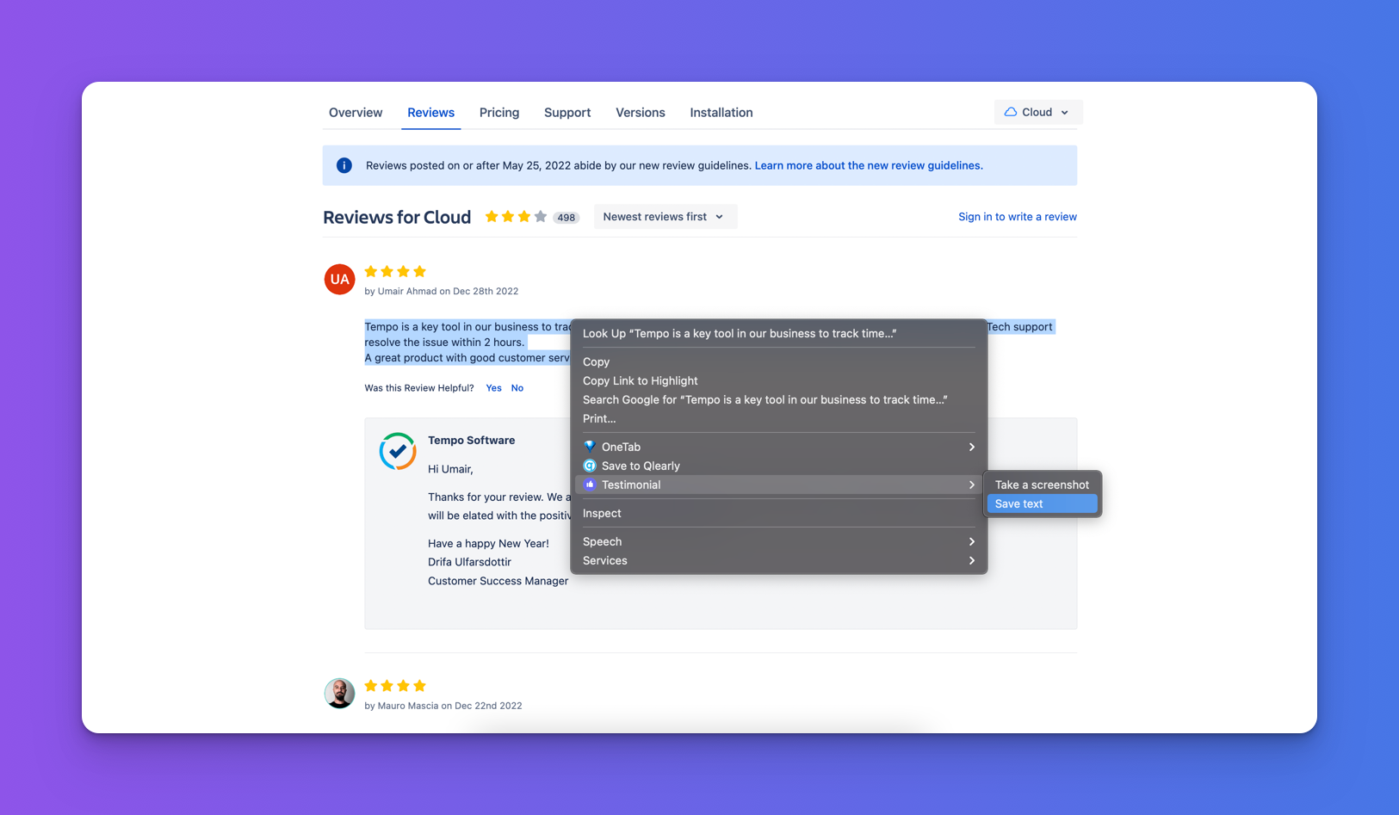1399x815 pixels.
Task: Click the Tempo Software logo icon
Action: pyautogui.click(x=398, y=451)
